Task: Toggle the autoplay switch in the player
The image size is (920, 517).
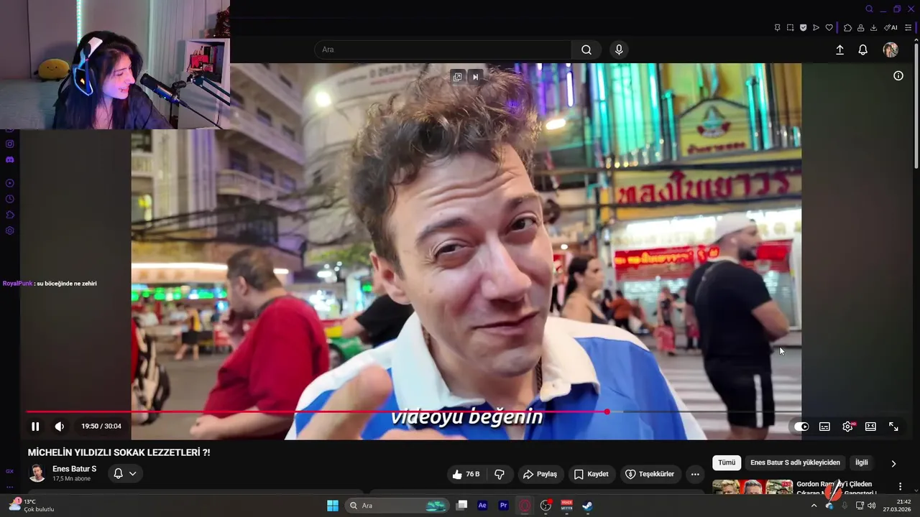Action: click(x=801, y=427)
